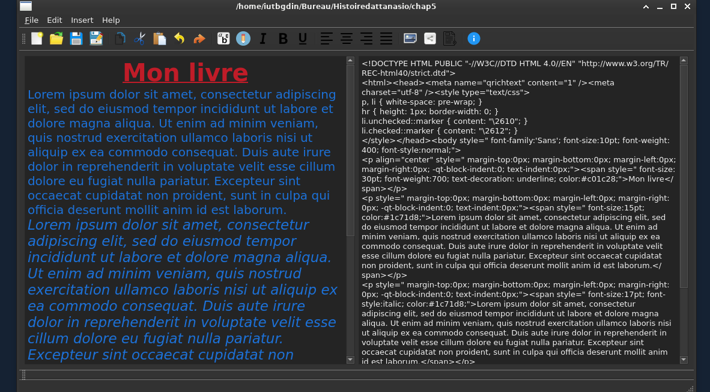Click the toolbar drag handle
Image resolution: width=710 pixels, height=392 pixels.
point(23,38)
